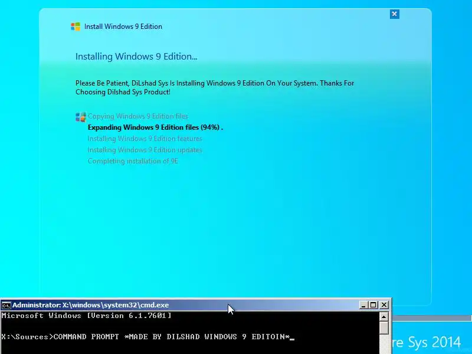472x354 pixels.
Task: Click 'Completing installation of 9E' step
Action: (133, 161)
